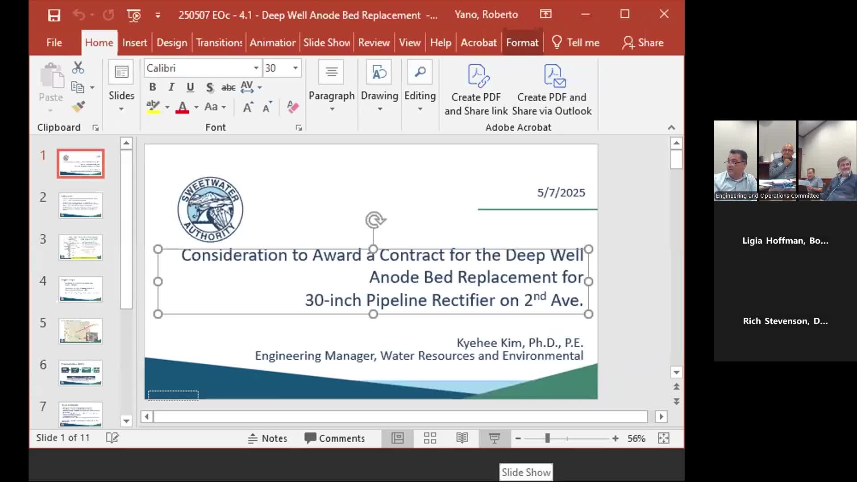Expand the font size dropdown

(x=295, y=68)
